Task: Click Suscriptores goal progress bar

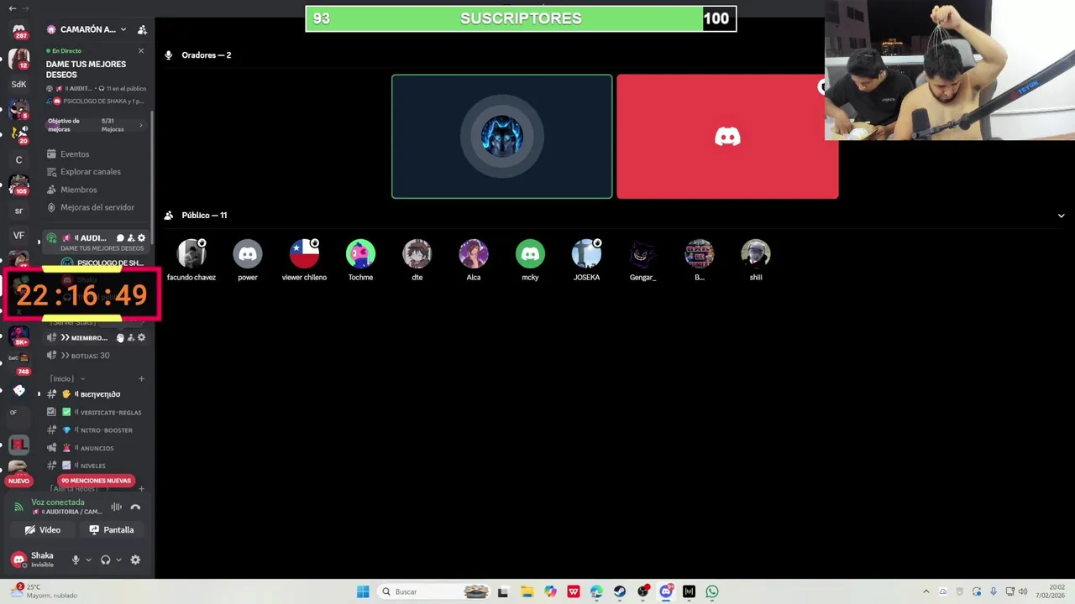Action: [x=521, y=18]
